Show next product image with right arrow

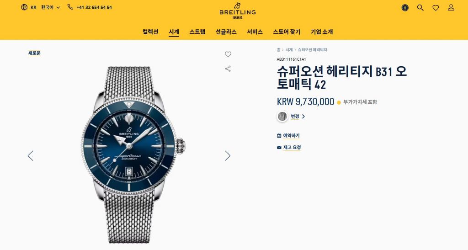point(228,156)
